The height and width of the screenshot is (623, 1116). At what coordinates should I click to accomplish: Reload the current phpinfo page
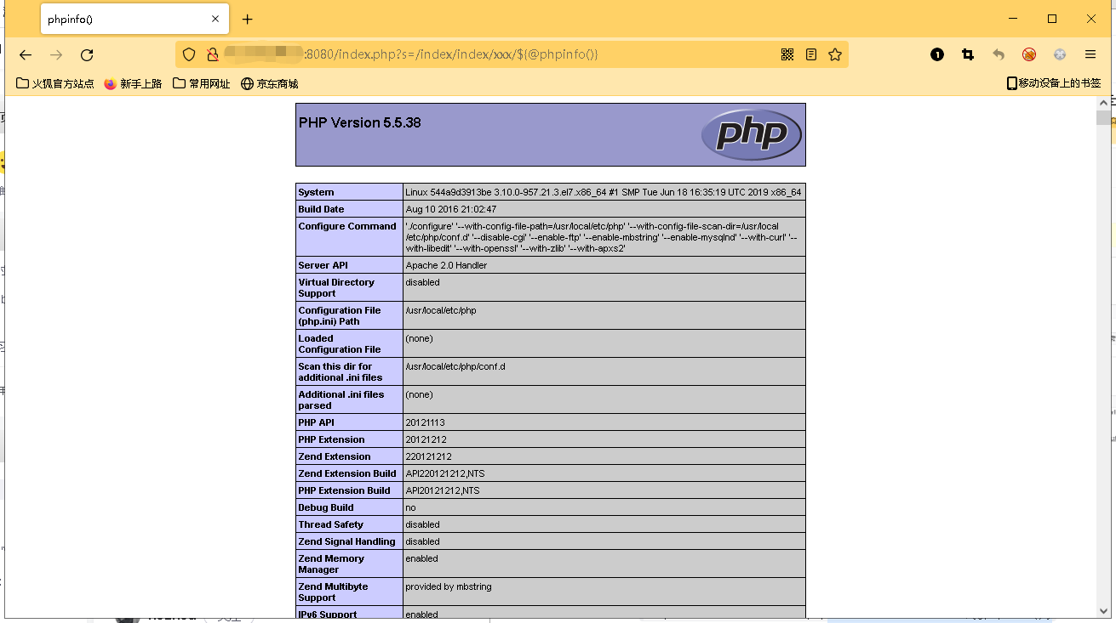tap(87, 54)
